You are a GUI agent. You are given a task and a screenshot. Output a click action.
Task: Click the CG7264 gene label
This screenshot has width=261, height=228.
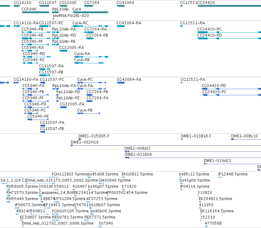[x=92, y=3]
